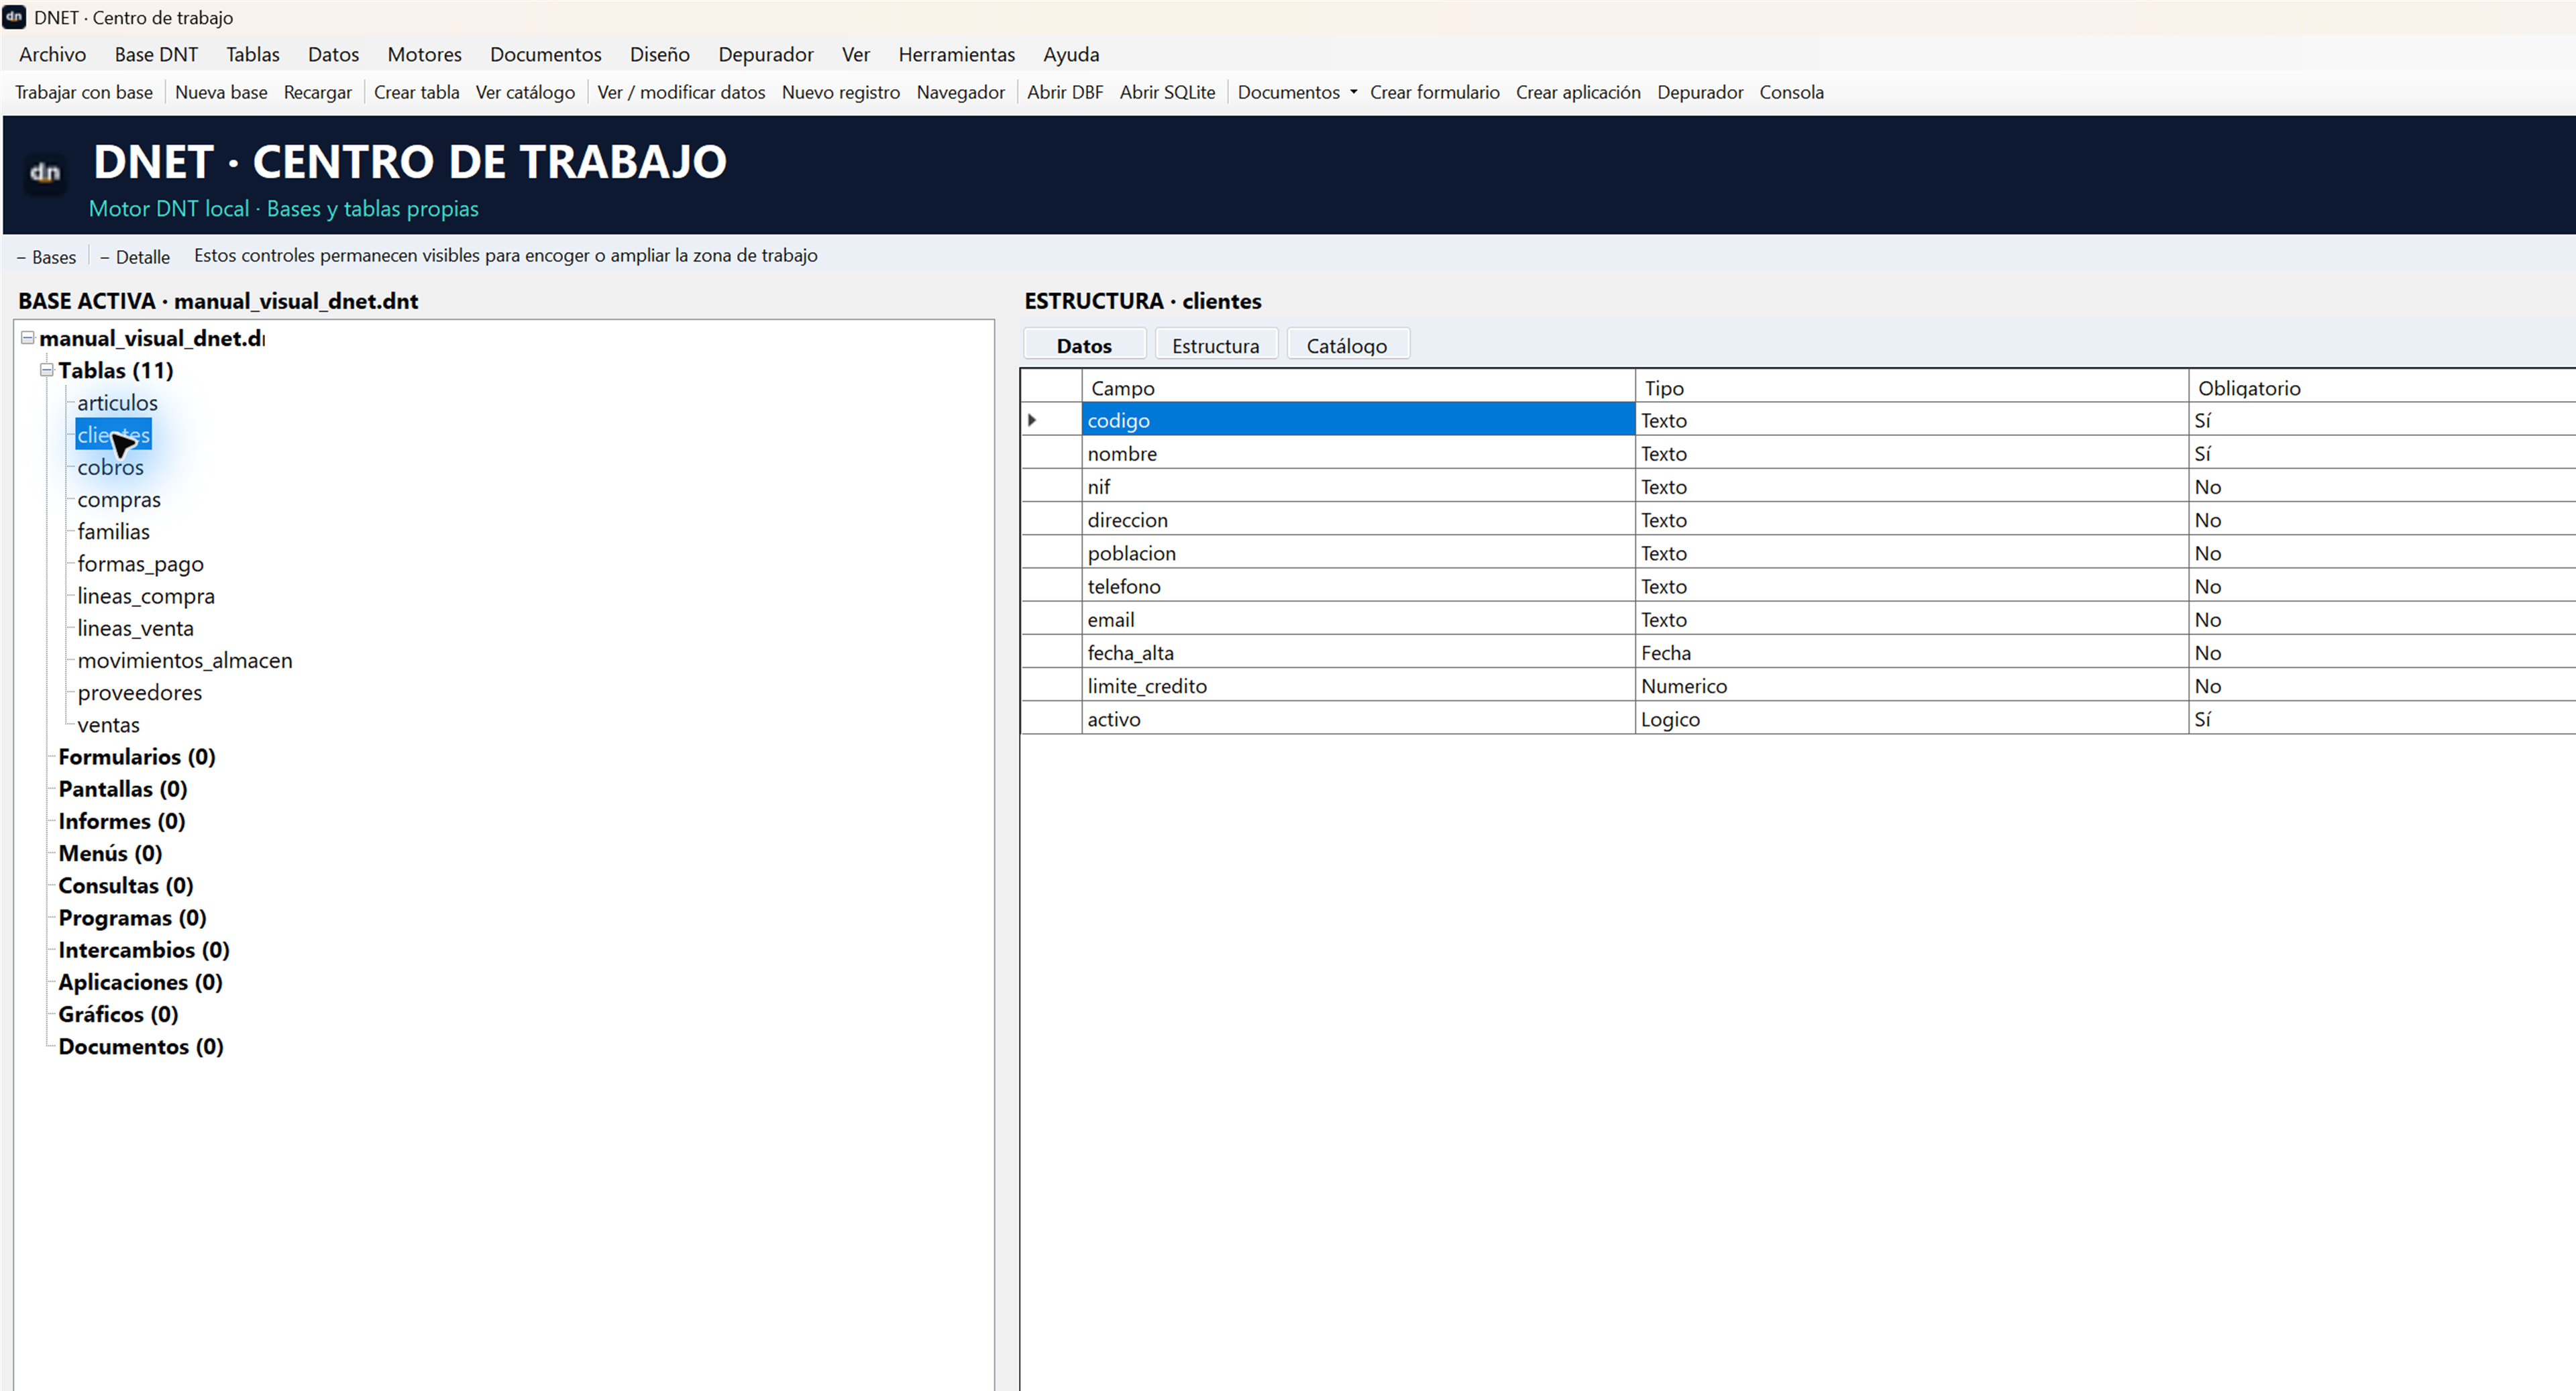Open the Documentos toolbar dropdown arrow
Image resolution: width=2576 pixels, height=1391 pixels.
(x=1353, y=92)
